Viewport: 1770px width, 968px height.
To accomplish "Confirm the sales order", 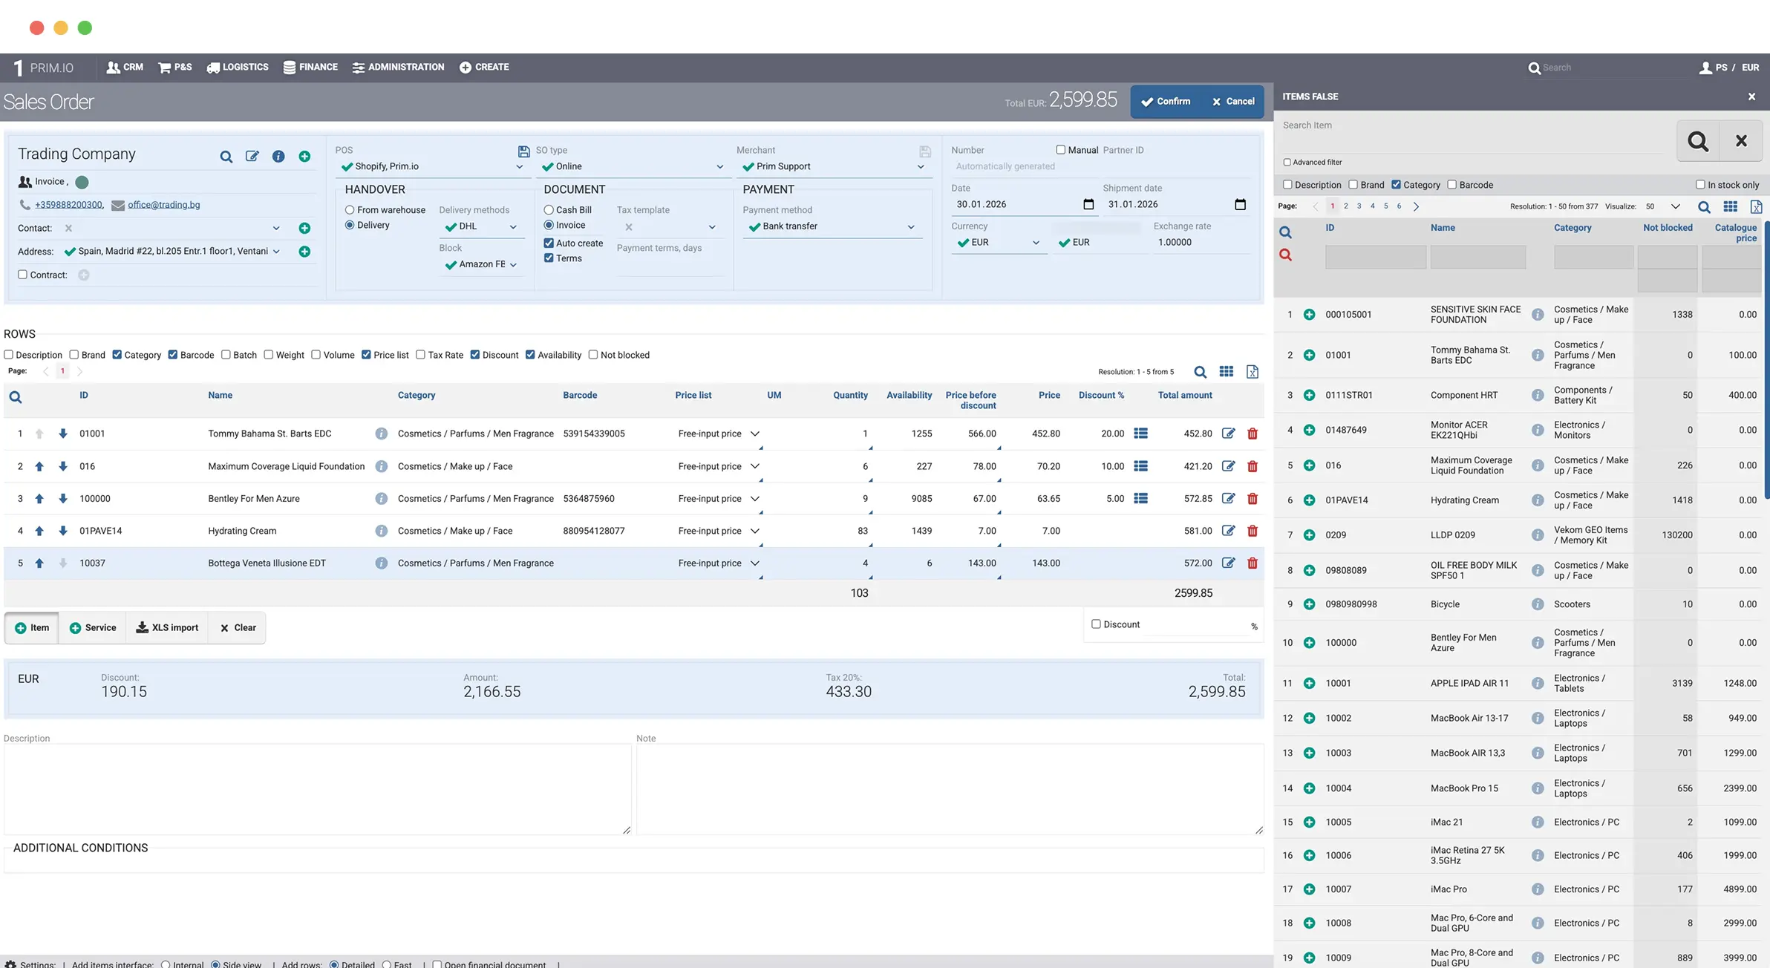I will point(1166,102).
